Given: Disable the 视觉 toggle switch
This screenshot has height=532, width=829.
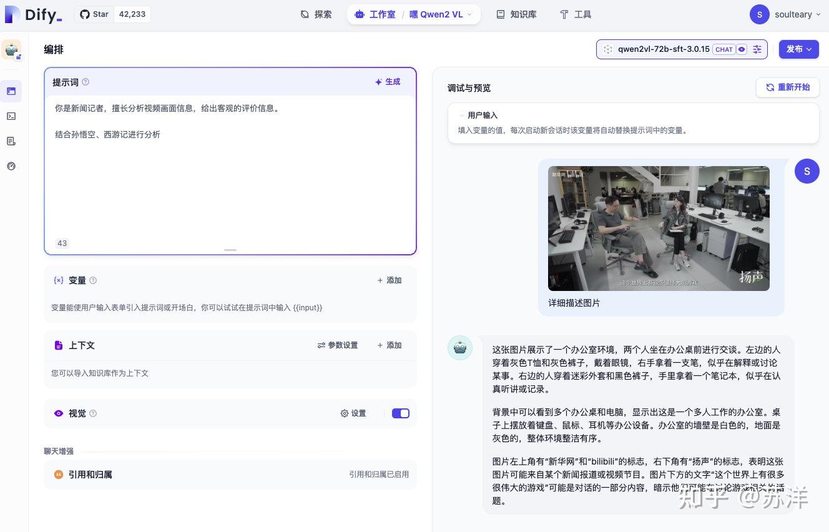Looking at the screenshot, I should tap(401, 413).
